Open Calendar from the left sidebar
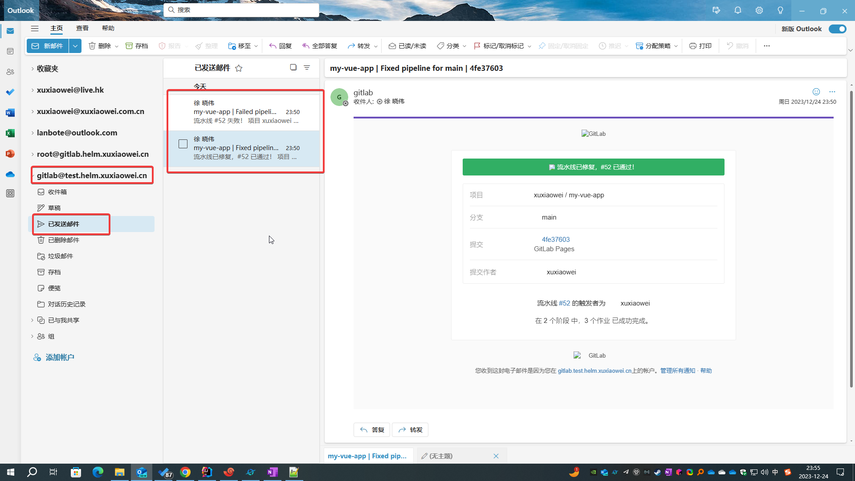 point(10,51)
